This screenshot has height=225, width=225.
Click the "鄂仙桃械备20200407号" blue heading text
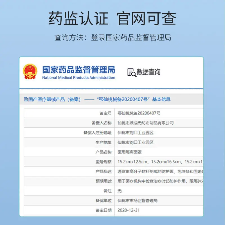point(123,99)
